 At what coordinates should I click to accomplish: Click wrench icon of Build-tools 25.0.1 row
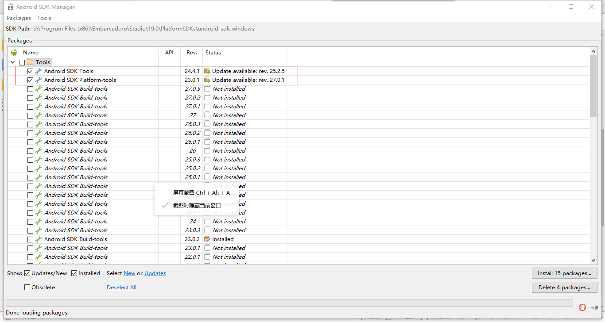[39, 177]
